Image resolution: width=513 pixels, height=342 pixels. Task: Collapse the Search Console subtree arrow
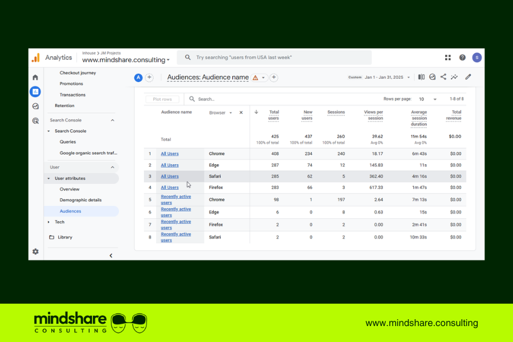[49, 131]
